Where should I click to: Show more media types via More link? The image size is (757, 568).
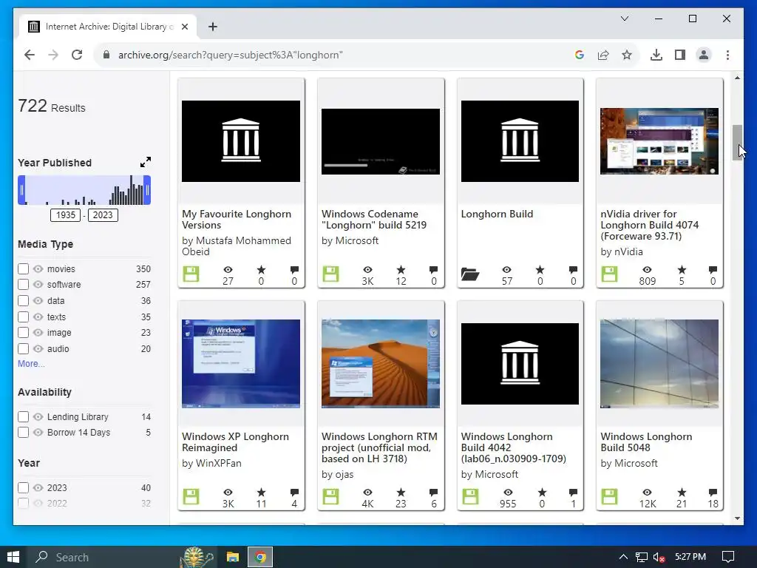31,364
